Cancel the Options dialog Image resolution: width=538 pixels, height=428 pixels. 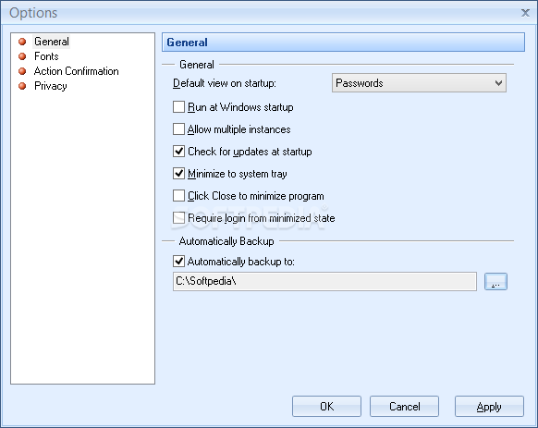click(x=404, y=407)
